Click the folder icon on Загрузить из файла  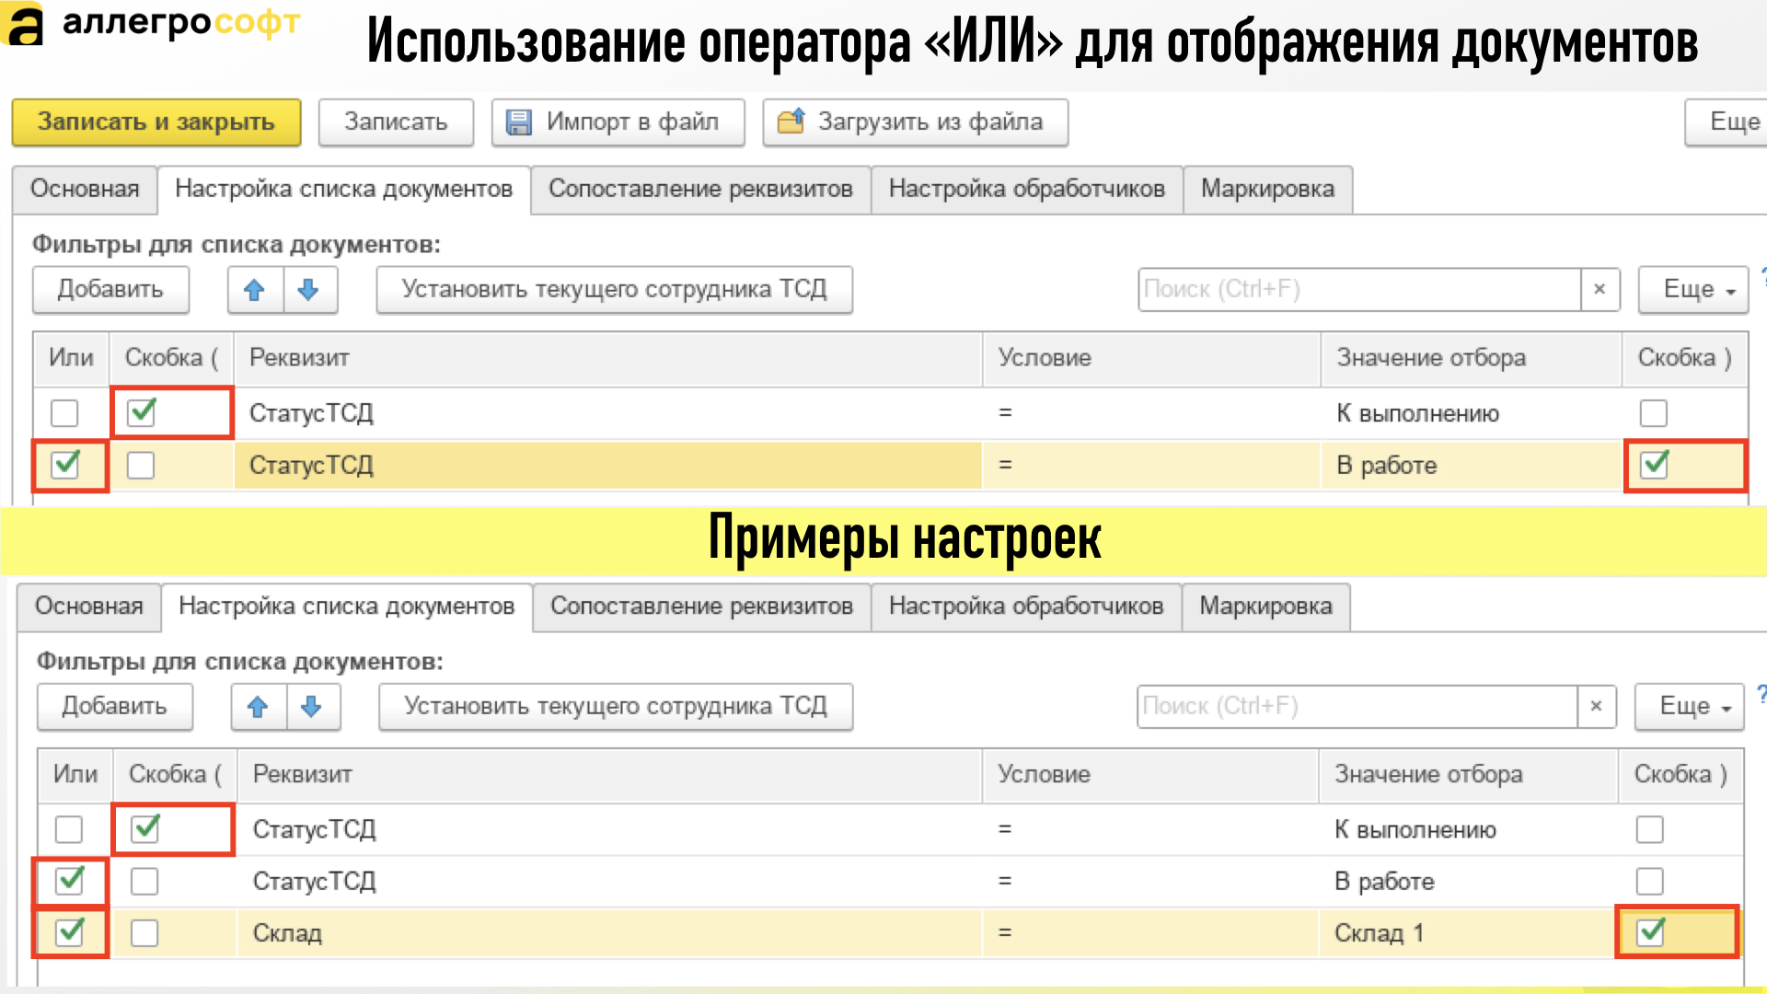point(791,121)
